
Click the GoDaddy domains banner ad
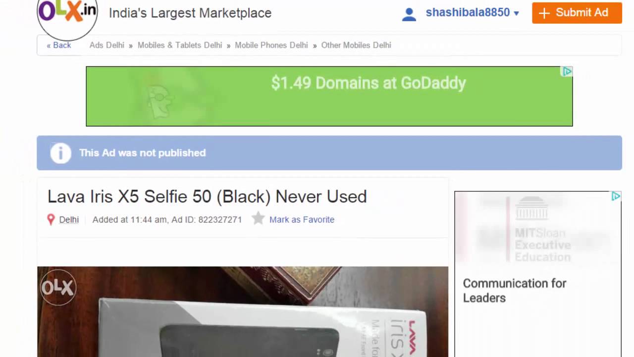(329, 96)
